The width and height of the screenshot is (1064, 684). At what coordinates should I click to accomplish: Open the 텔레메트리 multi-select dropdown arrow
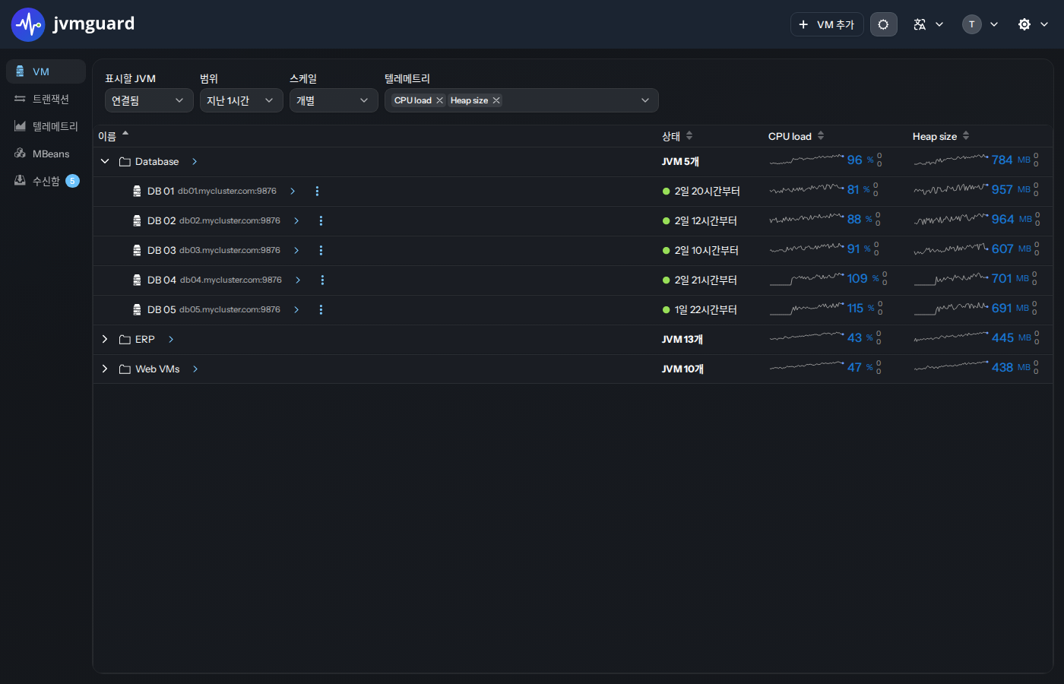coord(645,100)
